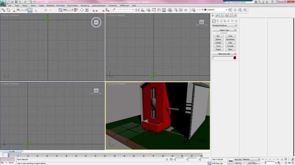The height and width of the screenshot is (165, 295).
Task: Collapse the Object Type rollout
Action: (224, 30)
